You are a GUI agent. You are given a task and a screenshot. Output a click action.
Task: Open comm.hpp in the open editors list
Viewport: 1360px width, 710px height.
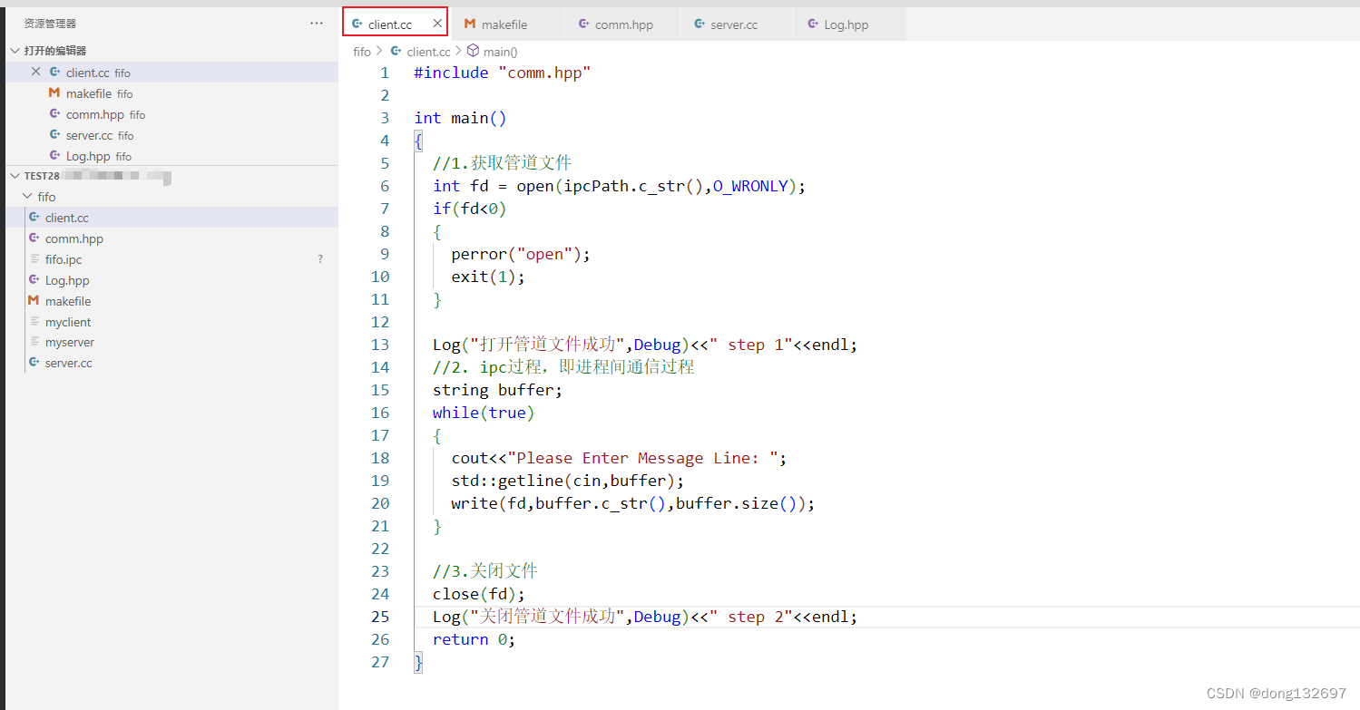[x=172, y=114]
